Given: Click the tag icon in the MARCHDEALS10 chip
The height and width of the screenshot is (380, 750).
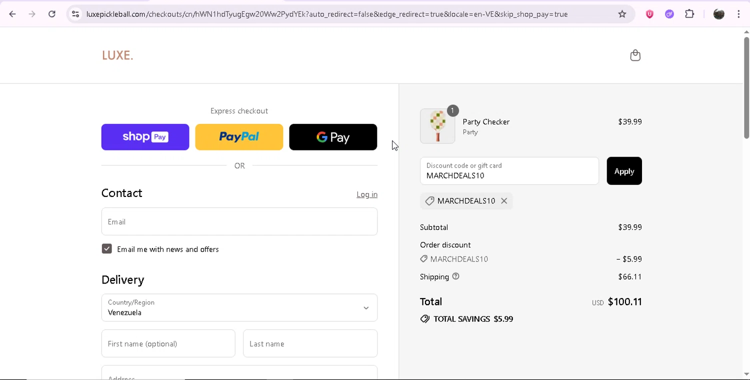Looking at the screenshot, I should point(429,200).
